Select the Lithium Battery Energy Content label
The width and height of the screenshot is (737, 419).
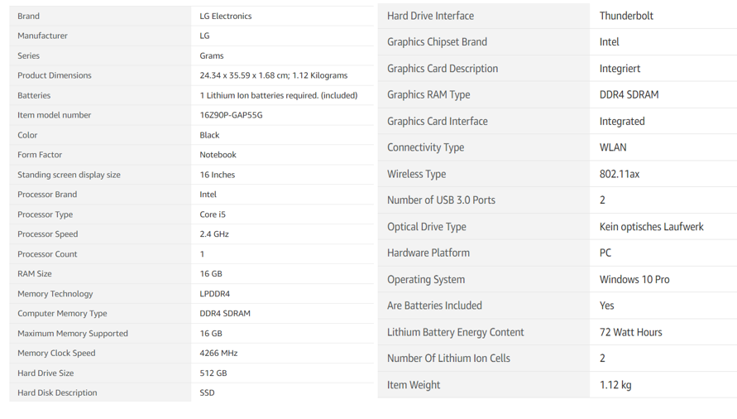pyautogui.click(x=456, y=332)
